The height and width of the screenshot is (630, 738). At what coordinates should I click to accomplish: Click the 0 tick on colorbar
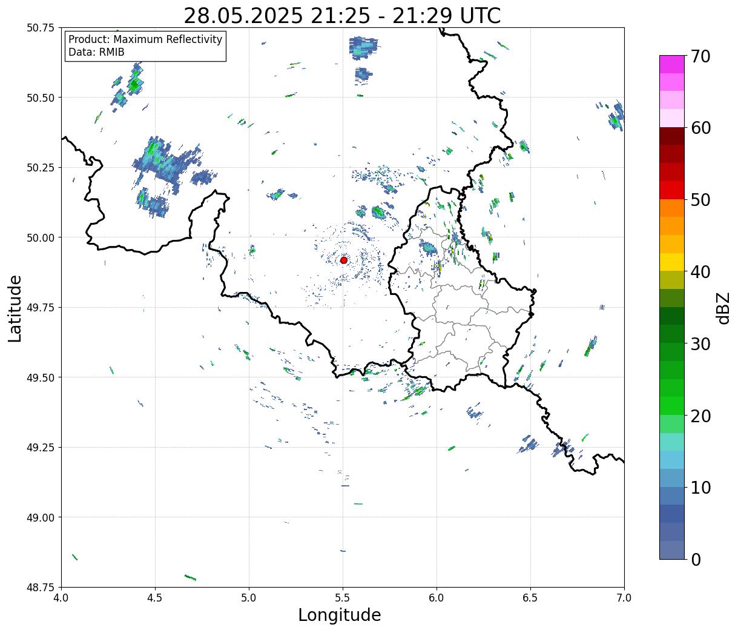(x=695, y=559)
